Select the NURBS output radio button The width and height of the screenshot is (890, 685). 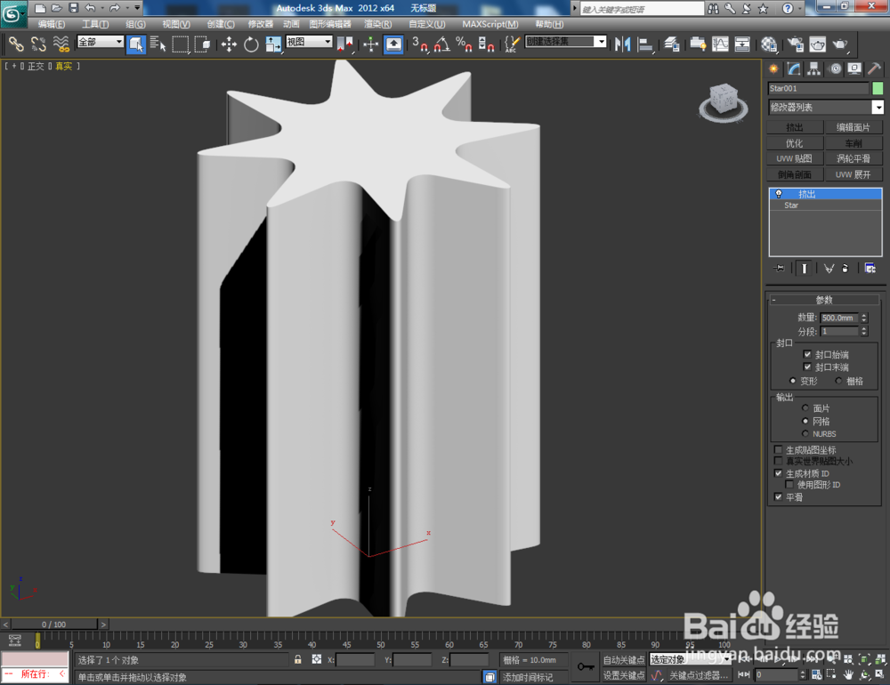[807, 434]
